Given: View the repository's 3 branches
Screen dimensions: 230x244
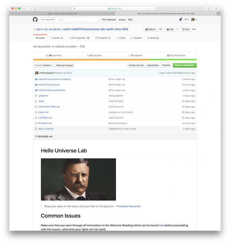Looking at the screenshot, I should click(x=94, y=55).
